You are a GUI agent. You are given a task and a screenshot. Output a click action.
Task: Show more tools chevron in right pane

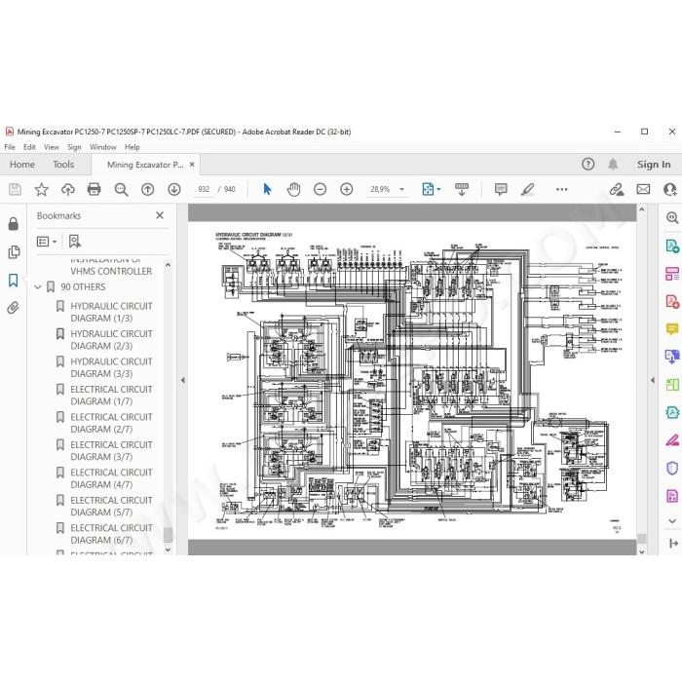(x=672, y=520)
